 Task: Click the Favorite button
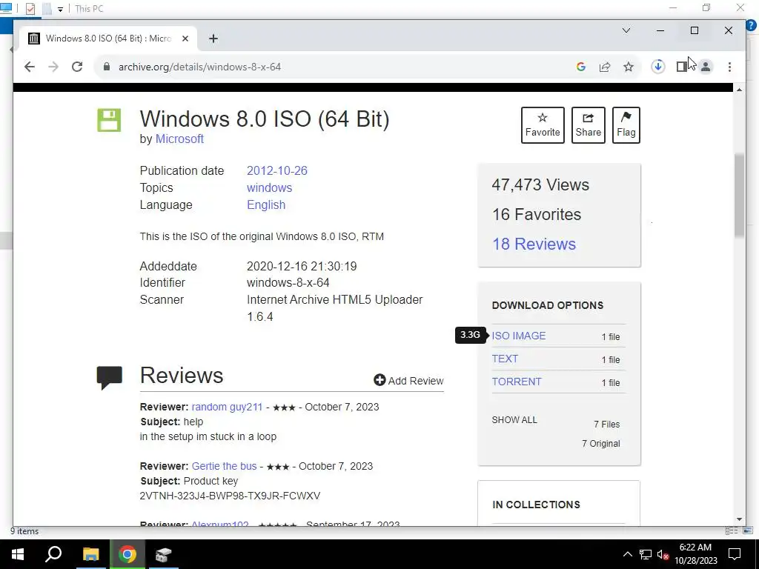tap(543, 124)
